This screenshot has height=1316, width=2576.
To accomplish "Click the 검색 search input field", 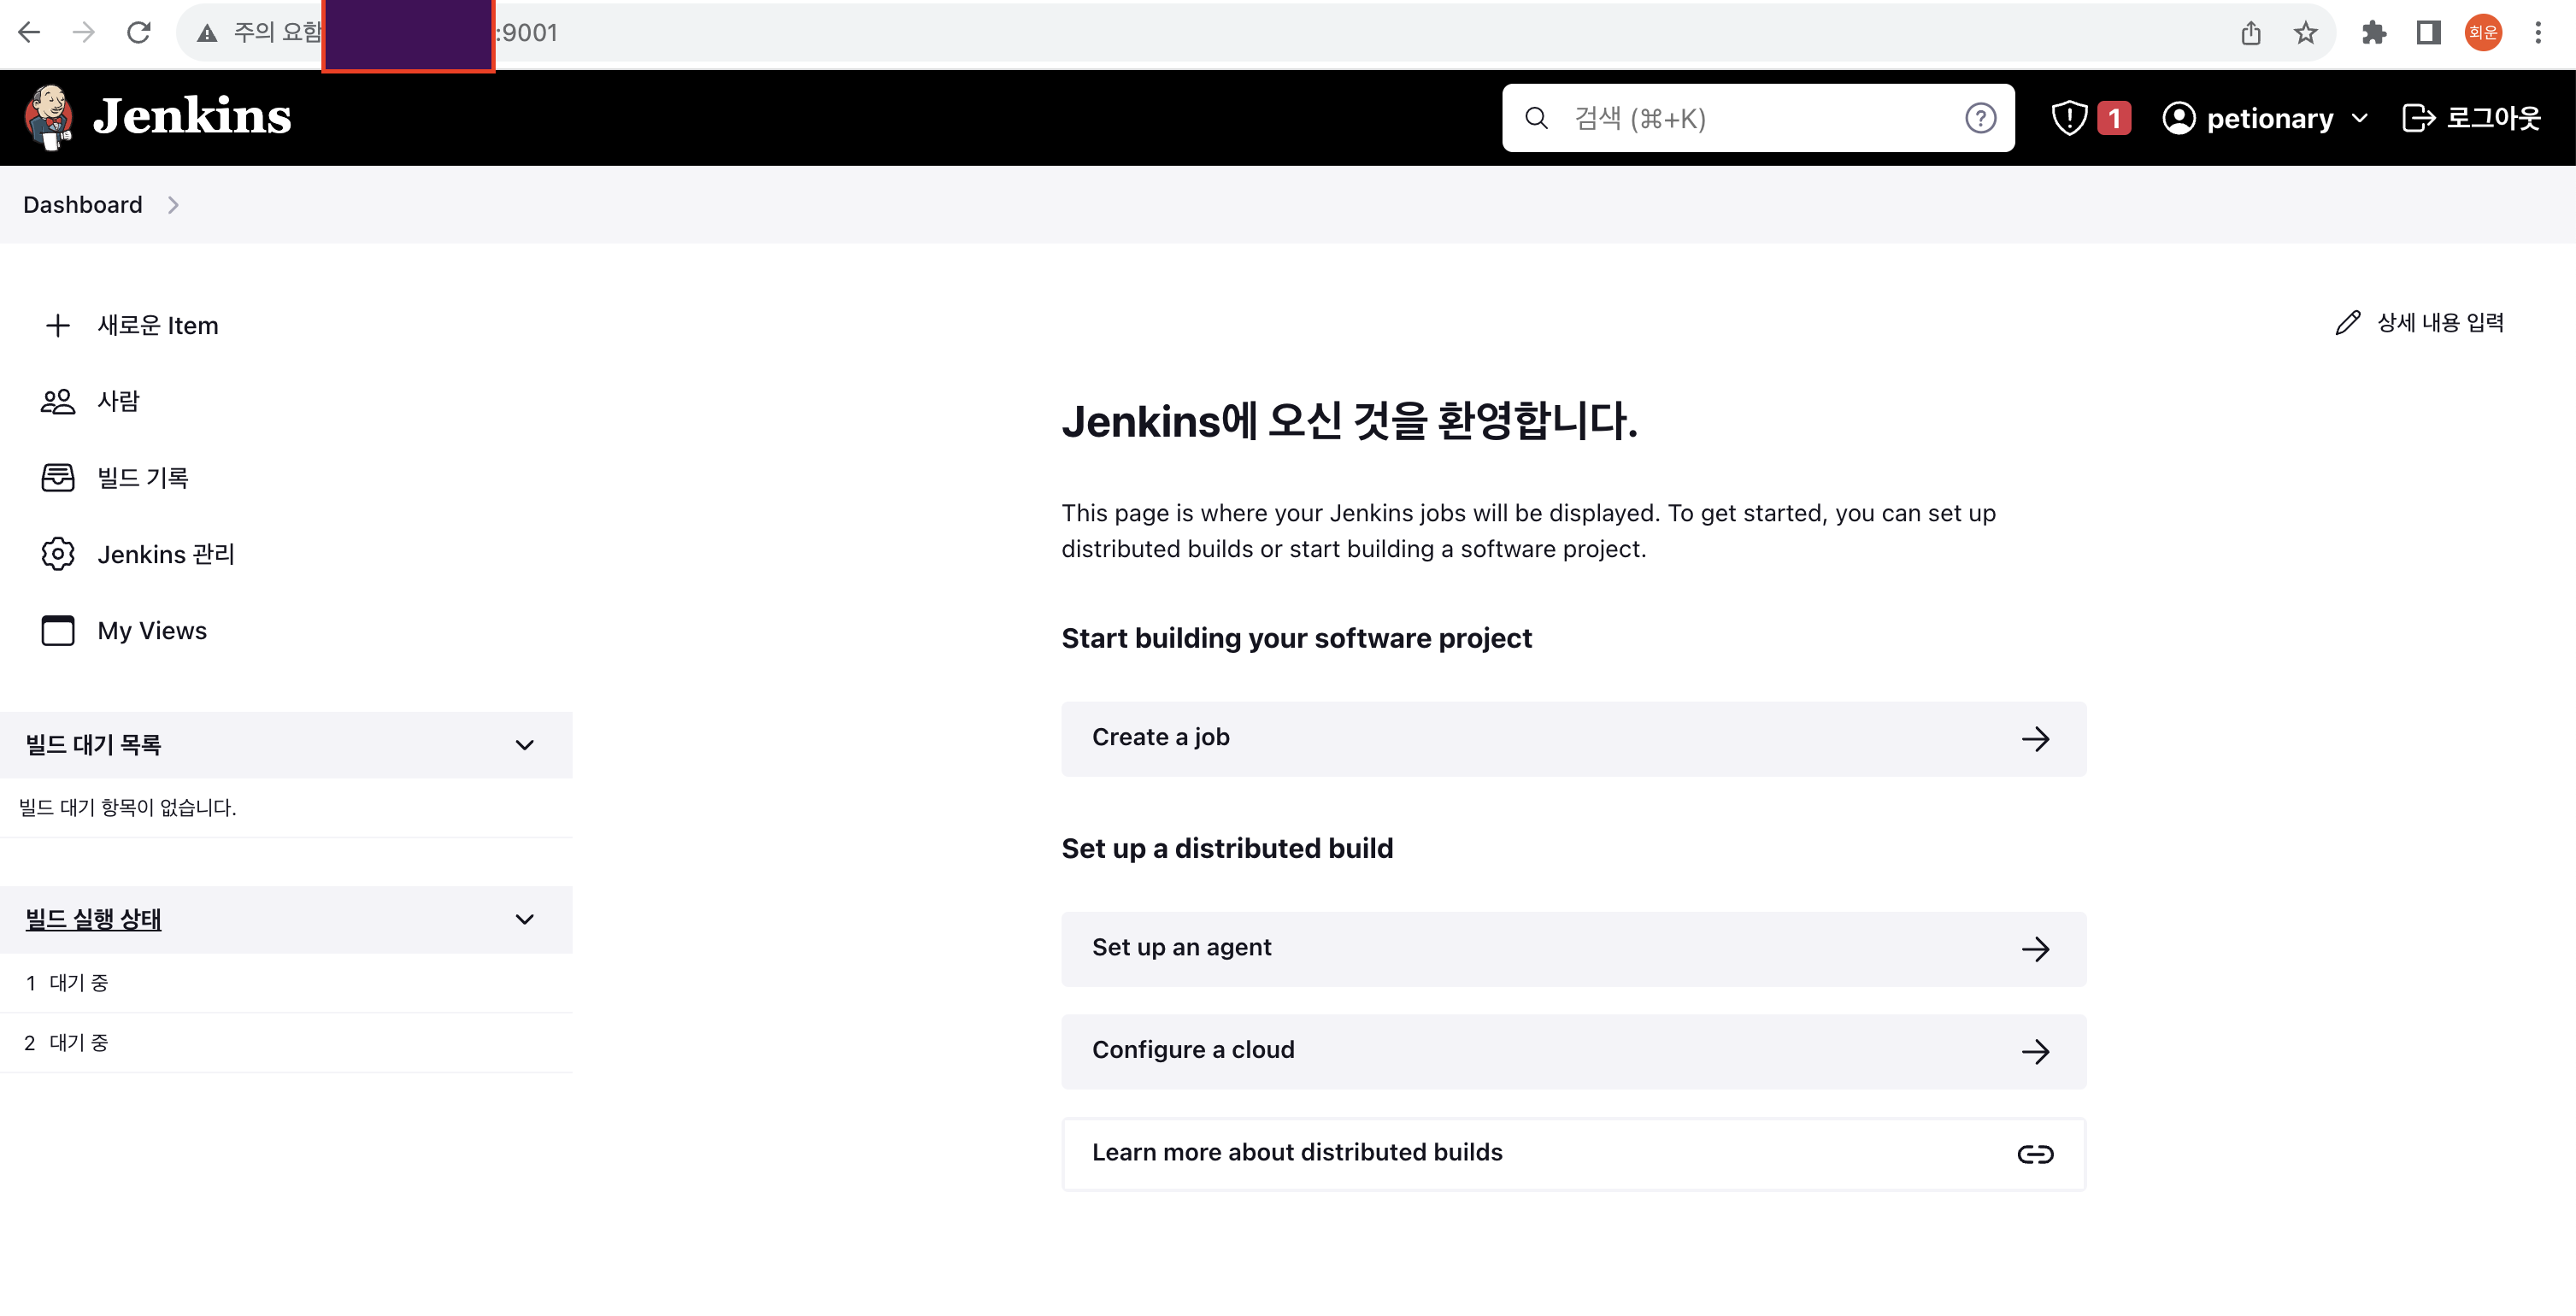I will click(x=1750, y=118).
